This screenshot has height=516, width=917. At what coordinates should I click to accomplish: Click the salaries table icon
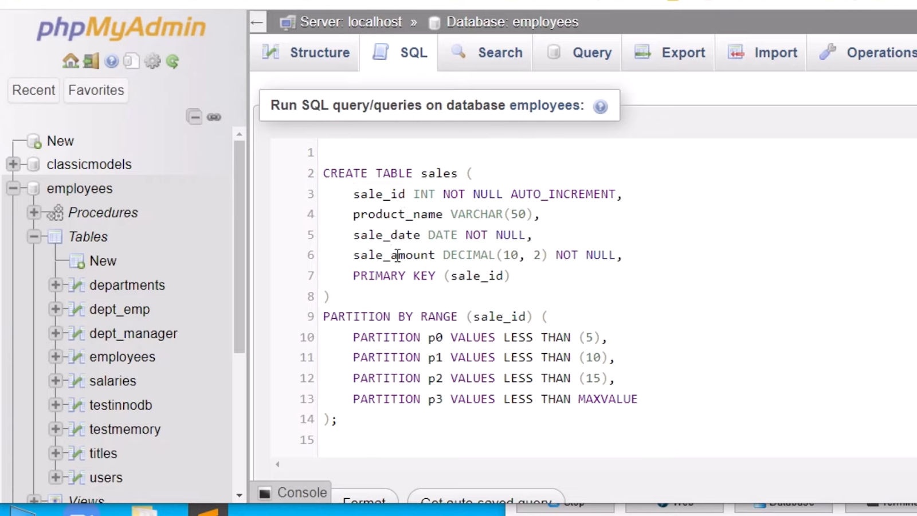coord(76,381)
